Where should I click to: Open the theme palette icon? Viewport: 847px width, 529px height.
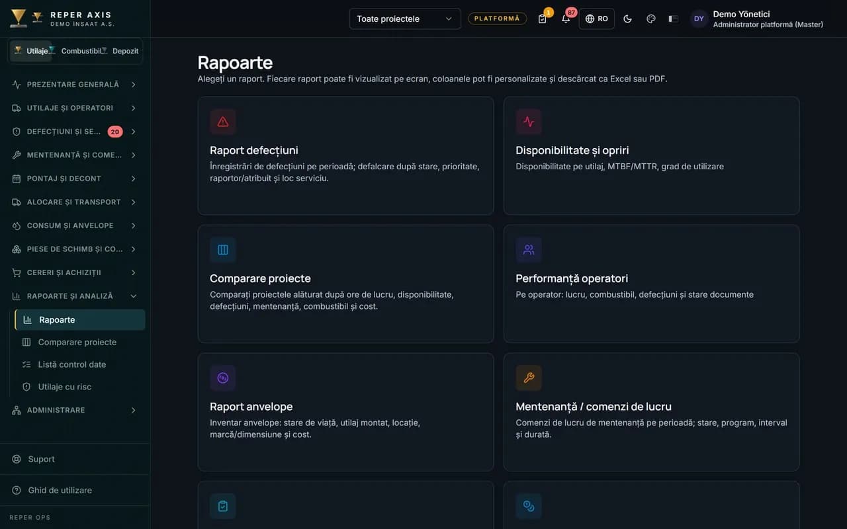pyautogui.click(x=650, y=19)
